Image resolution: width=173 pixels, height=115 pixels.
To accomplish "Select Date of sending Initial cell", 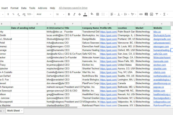I will (x=19, y=28).
